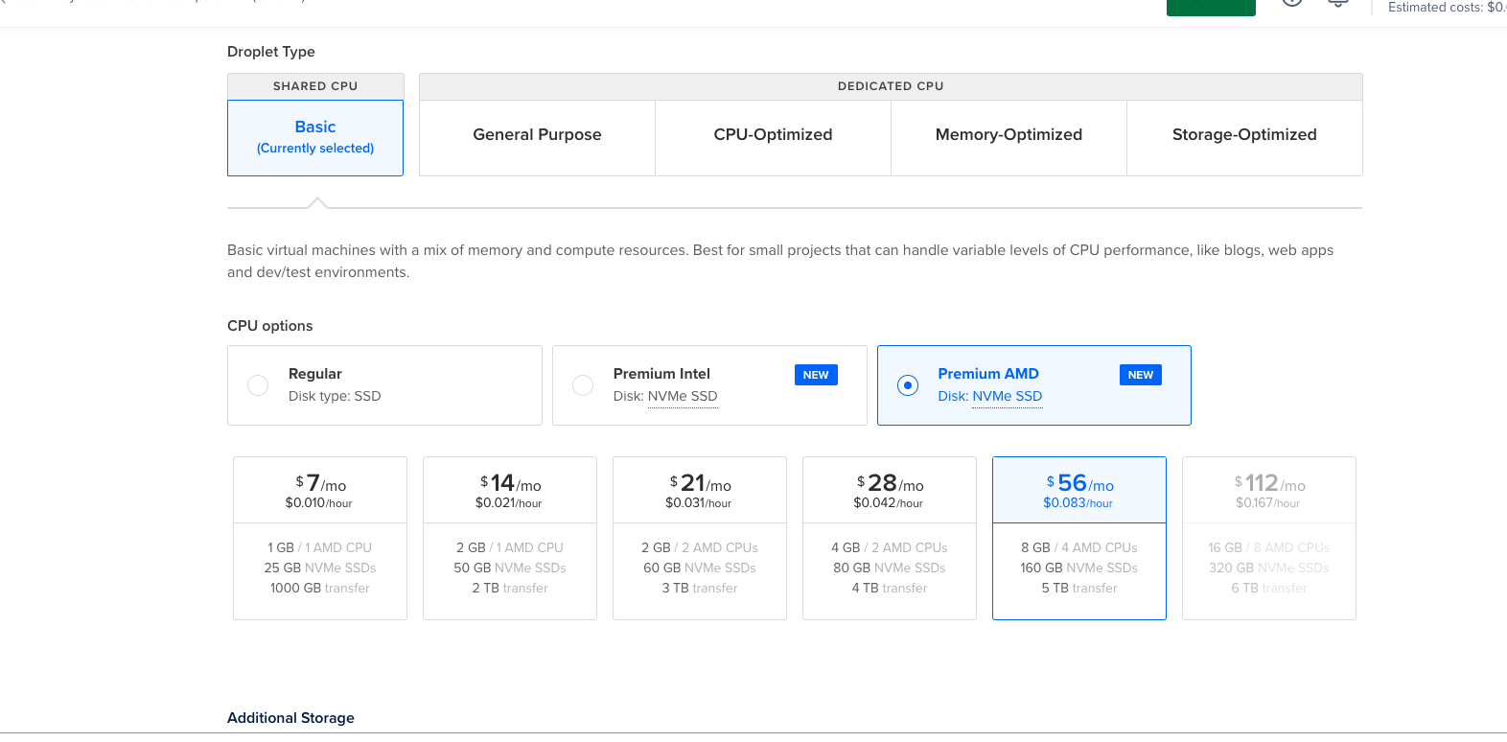The image size is (1507, 742).
Task: Click the DEDICATED CPU header label
Action: 891,86
